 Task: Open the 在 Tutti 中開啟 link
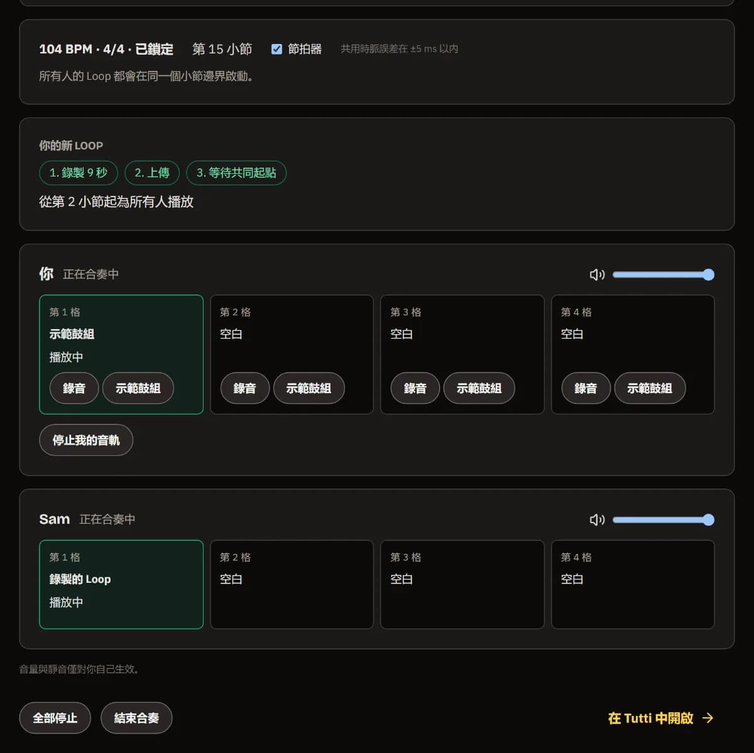(x=661, y=718)
